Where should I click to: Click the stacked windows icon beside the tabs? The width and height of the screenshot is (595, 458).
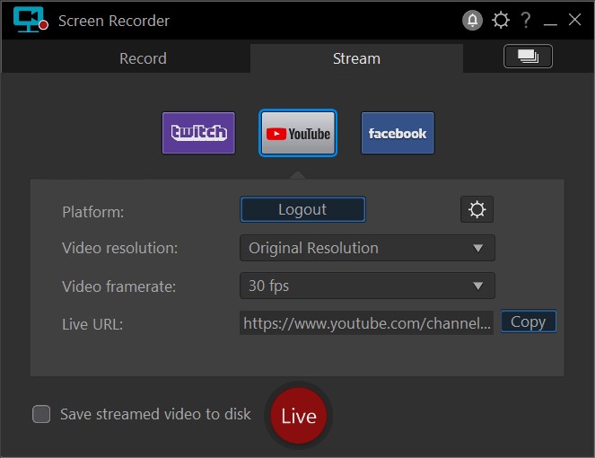(528, 57)
